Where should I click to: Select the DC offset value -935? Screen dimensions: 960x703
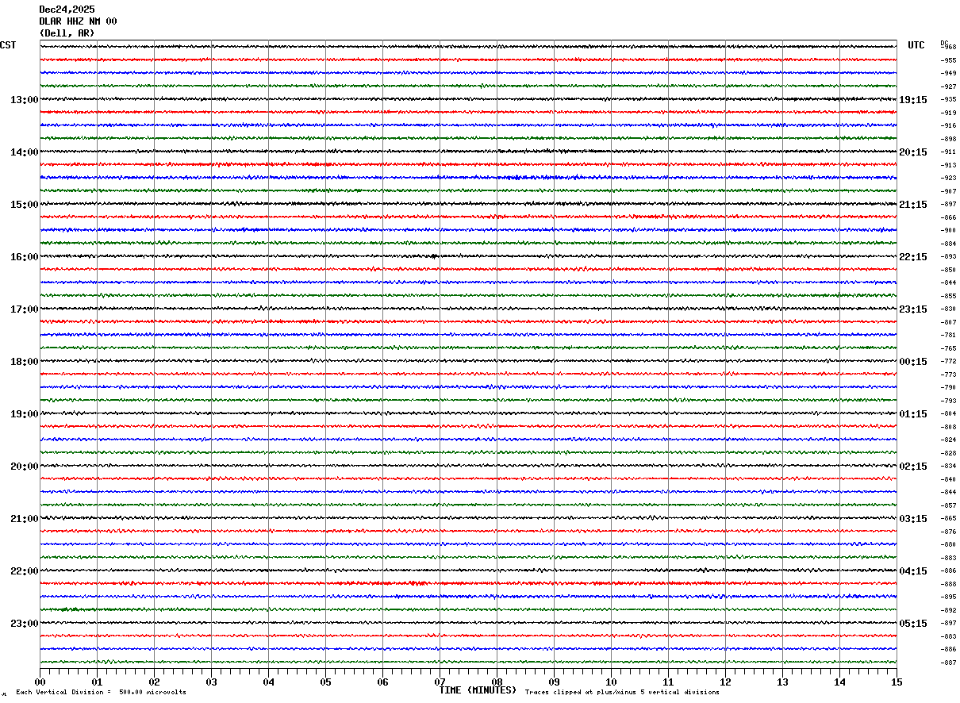pos(948,100)
